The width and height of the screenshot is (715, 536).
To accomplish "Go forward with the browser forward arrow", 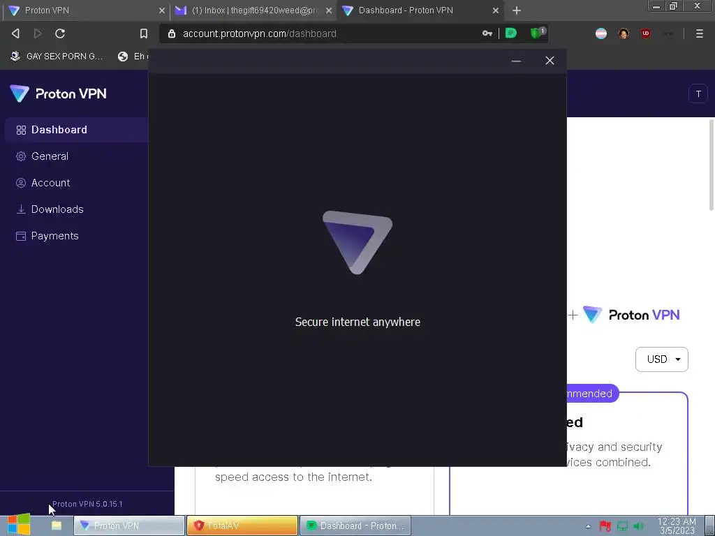I will pyautogui.click(x=38, y=33).
